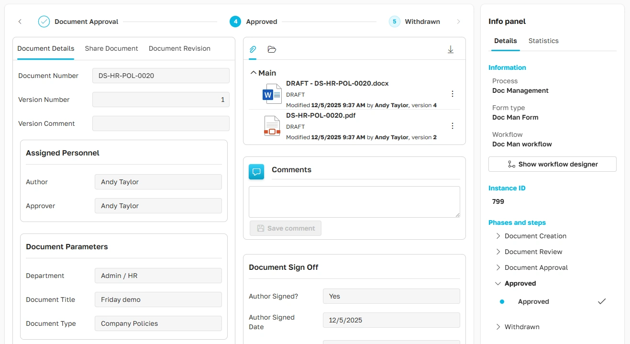The height and width of the screenshot is (344, 630).
Task: Click the Comments speech bubble icon
Action: (256, 171)
